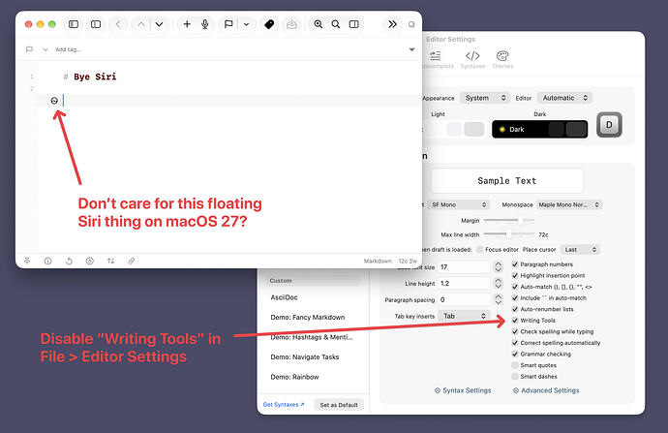Open the Syntax Settings link
The height and width of the screenshot is (433, 668).
463,390
